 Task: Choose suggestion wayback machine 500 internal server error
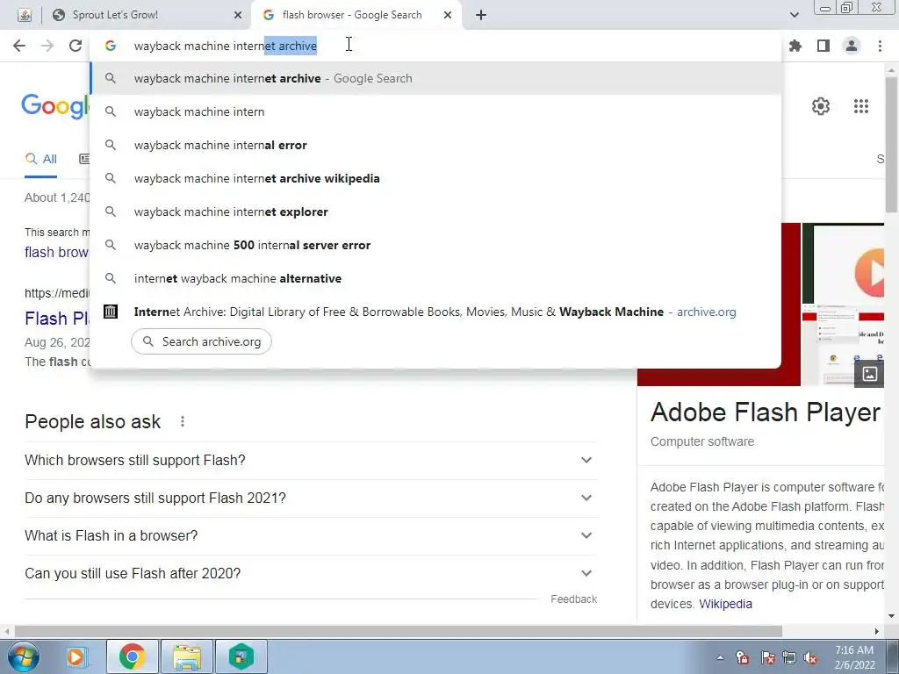coord(435,245)
